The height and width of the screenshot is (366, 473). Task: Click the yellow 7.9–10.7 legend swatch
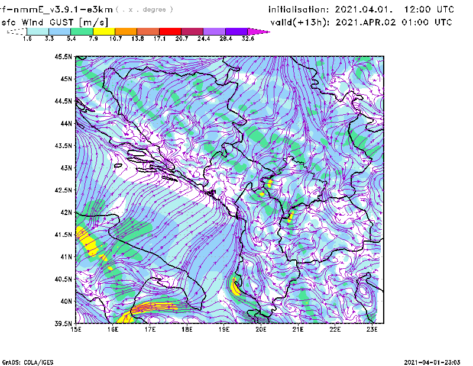104,31
